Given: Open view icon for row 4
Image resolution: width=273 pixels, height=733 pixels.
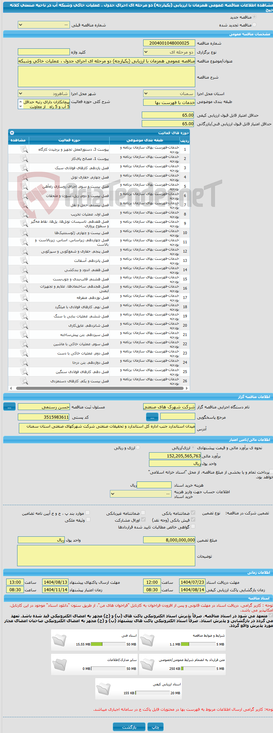Looking at the screenshot, I should coord(24,177).
